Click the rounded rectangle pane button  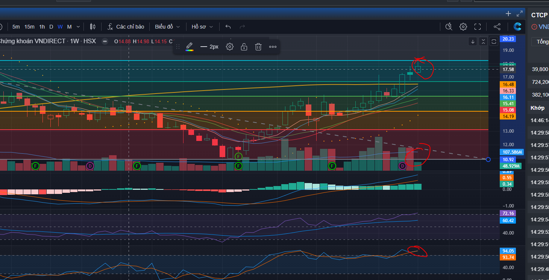click(494, 41)
